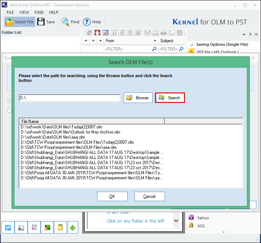Click the EML export icon
This screenshot has width=261, height=243.
coord(156,33)
